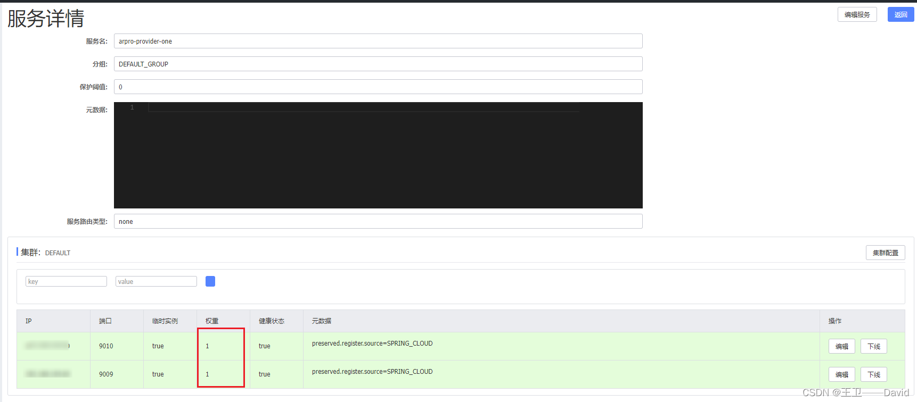Click the 健康状态 column header

click(x=272, y=321)
